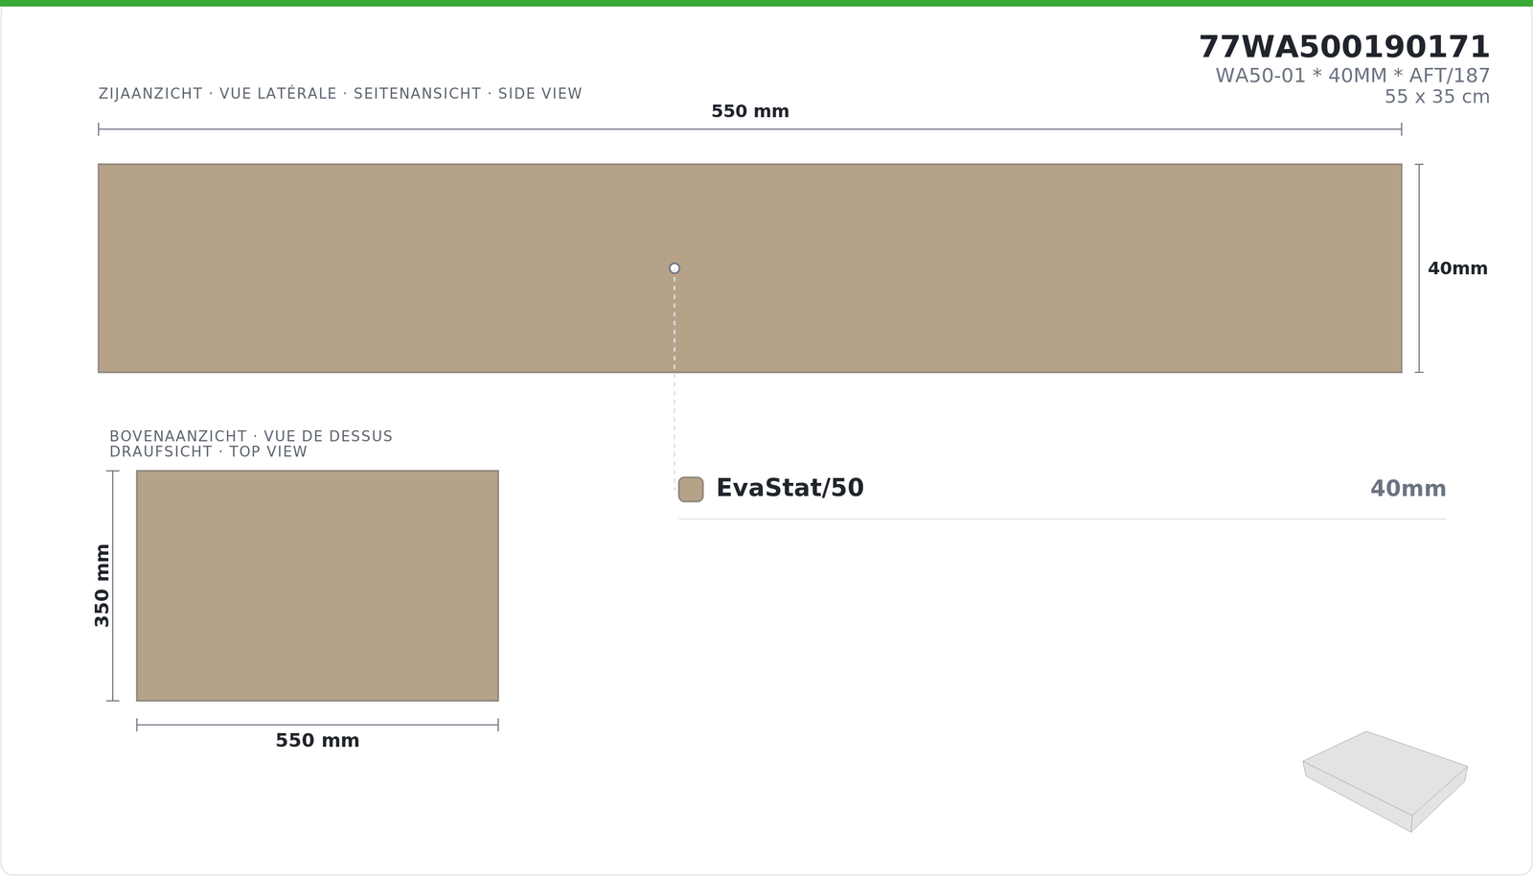Image resolution: width=1533 pixels, height=876 pixels.
Task: Click the 55 x 35 cm size text
Action: 1436,97
